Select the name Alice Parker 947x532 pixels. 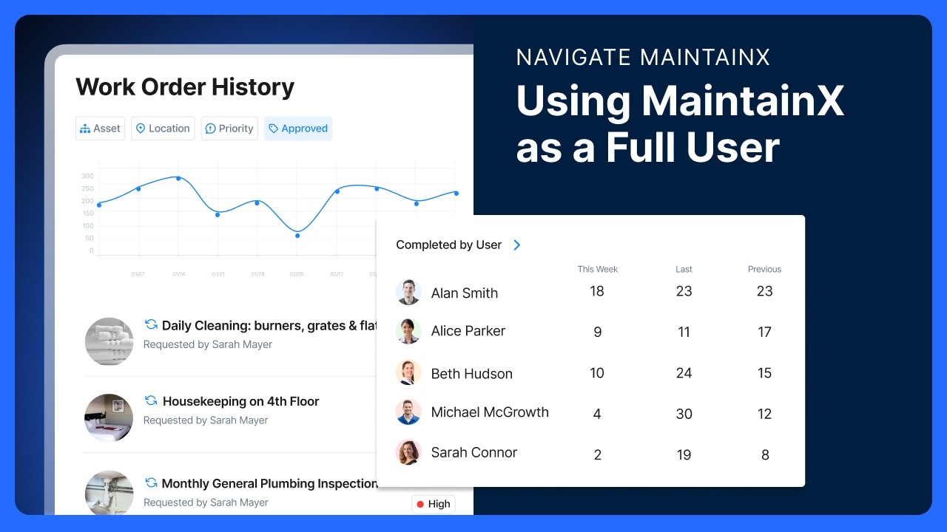(468, 331)
